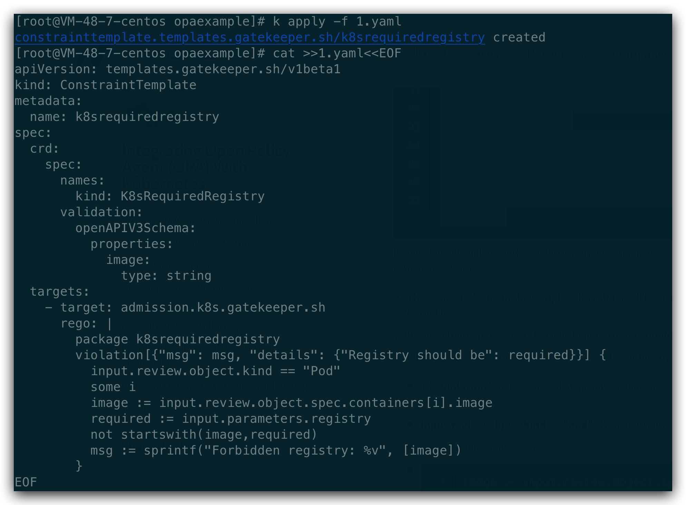Click the 'package k8srequiredregistry' line
This screenshot has height=505, width=686.
177,339
